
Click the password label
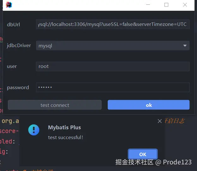click(x=18, y=88)
